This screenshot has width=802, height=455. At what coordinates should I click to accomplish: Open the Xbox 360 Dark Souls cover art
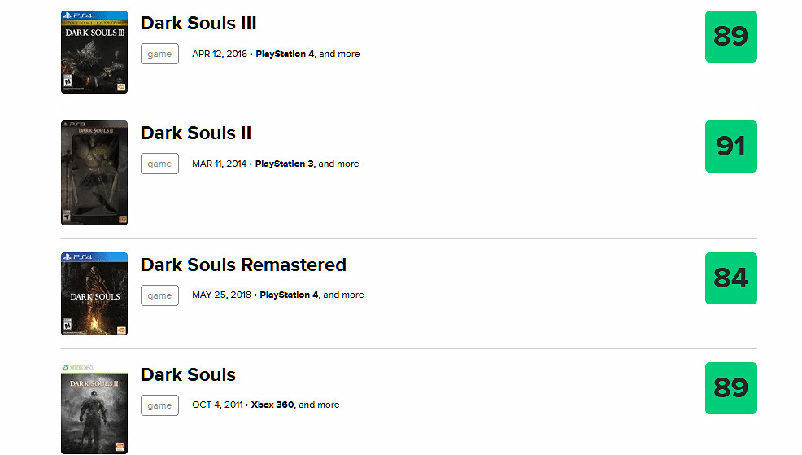94,409
